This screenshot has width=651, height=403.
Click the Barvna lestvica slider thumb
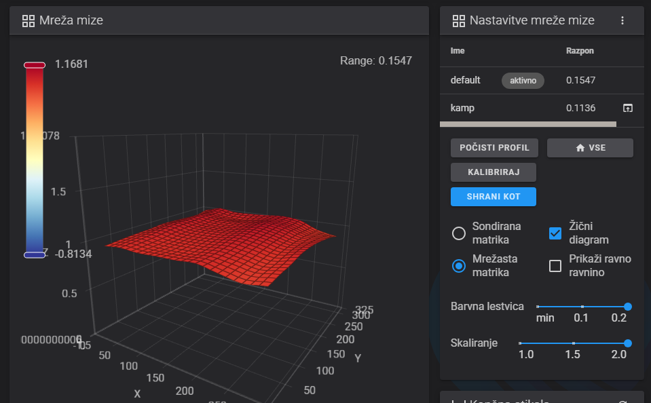[628, 307]
